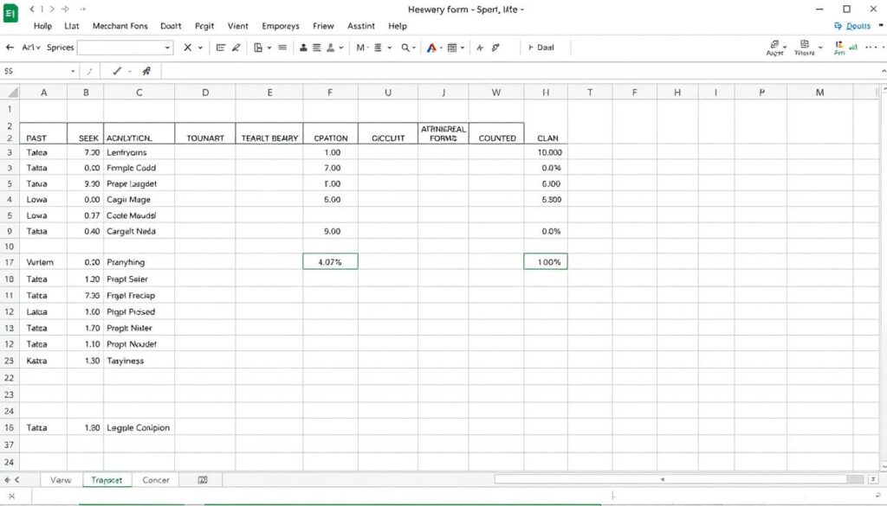This screenshot has width=887, height=506.
Task: Open the Help menu
Action: tap(398, 26)
